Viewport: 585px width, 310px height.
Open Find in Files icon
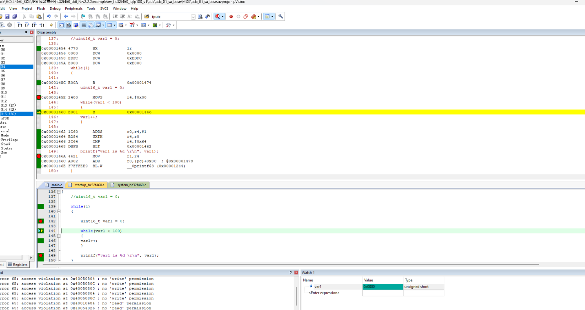pos(147,17)
